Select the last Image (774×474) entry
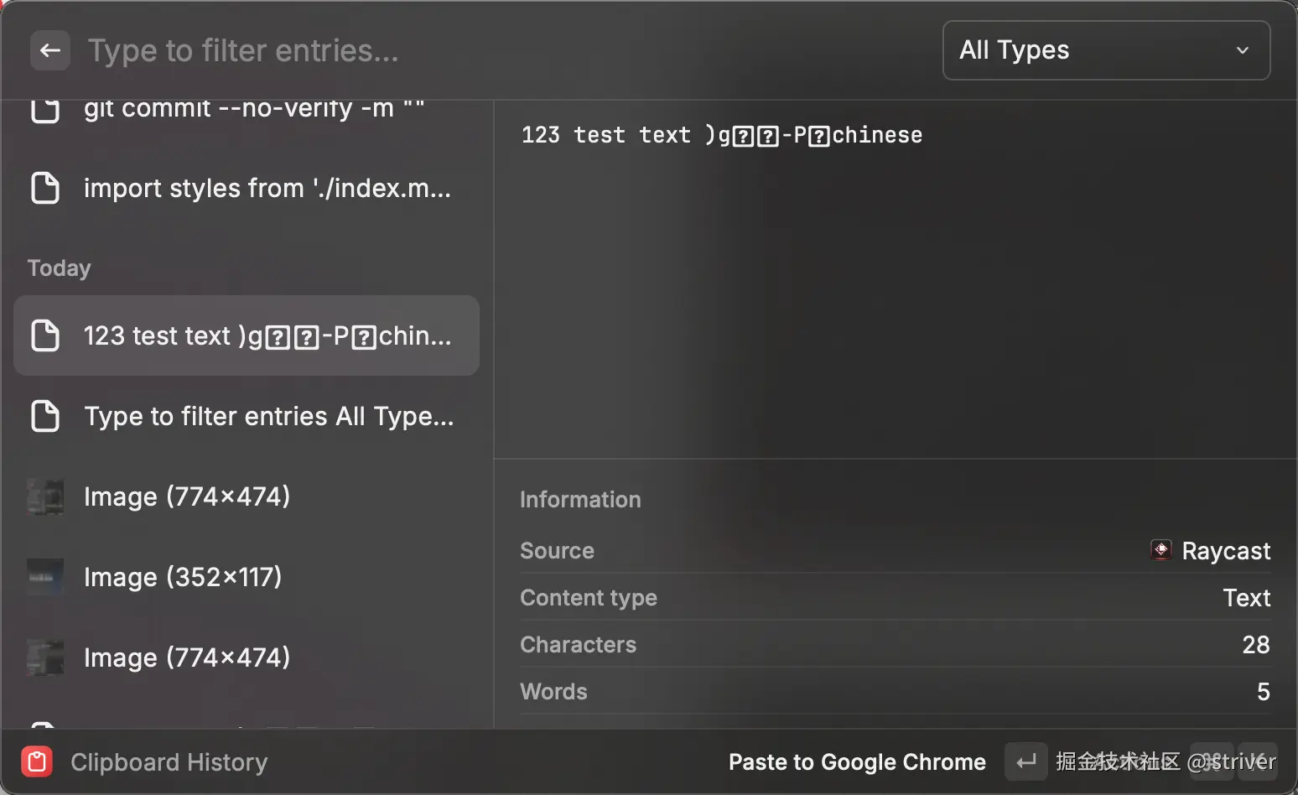Image resolution: width=1298 pixels, height=795 pixels. click(247, 657)
